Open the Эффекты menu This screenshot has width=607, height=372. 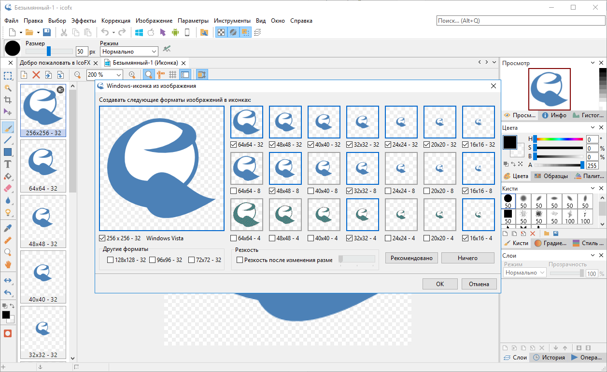(84, 21)
